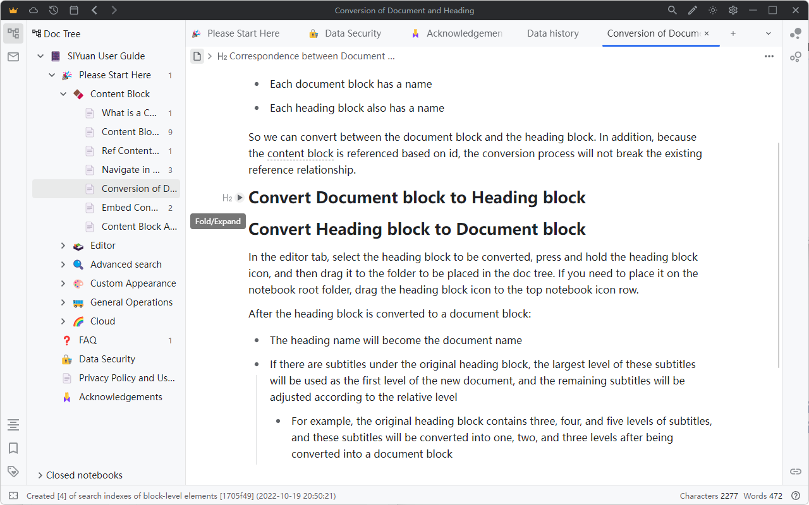Expand the Editor folder in doc tree

click(63, 246)
